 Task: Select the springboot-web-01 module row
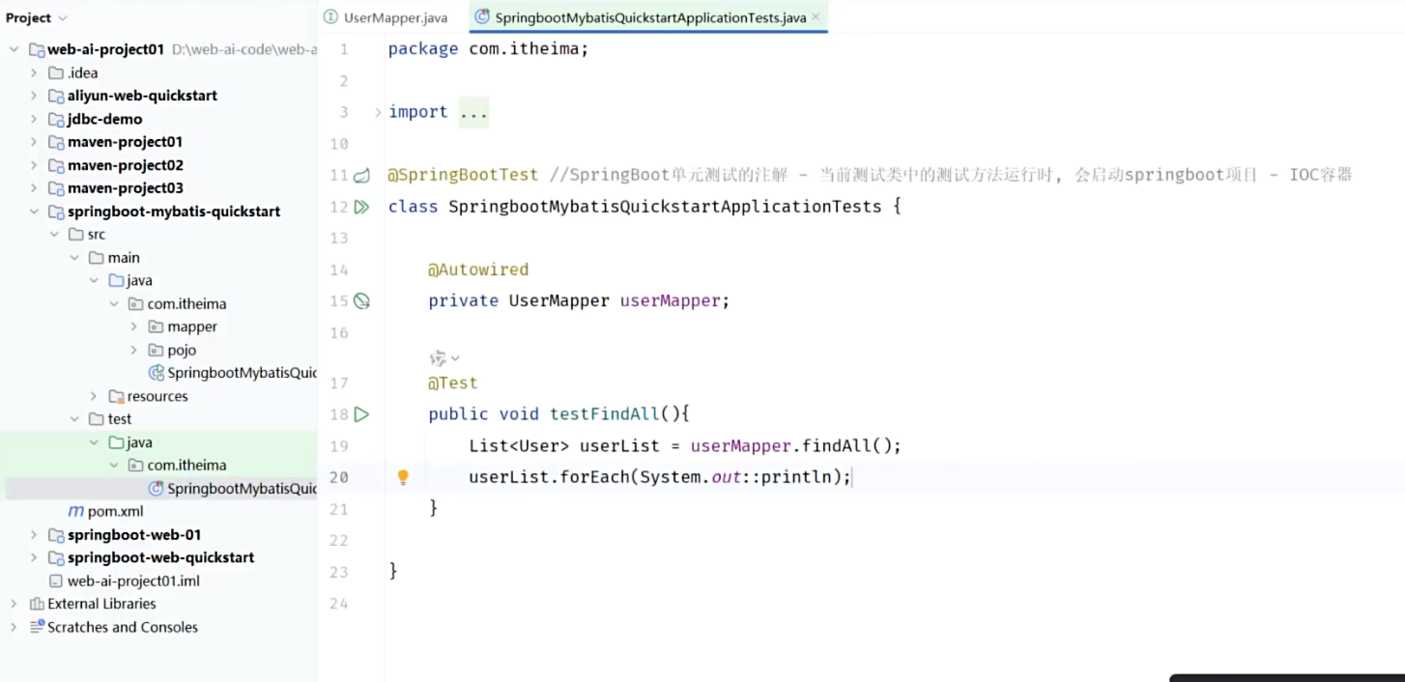point(134,534)
